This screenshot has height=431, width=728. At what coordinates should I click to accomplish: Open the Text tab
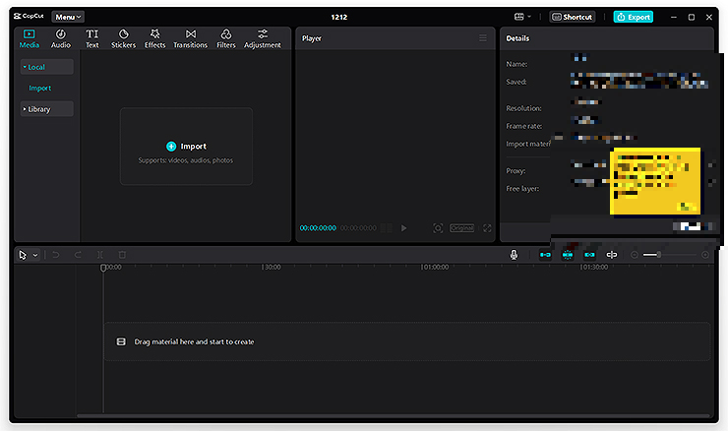click(x=91, y=39)
